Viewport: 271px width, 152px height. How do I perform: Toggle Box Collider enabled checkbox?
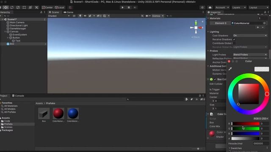pyautogui.click(x=215, y=79)
